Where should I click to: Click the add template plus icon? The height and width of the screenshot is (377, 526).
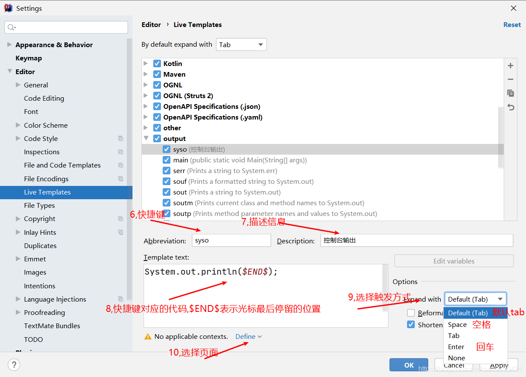point(511,66)
